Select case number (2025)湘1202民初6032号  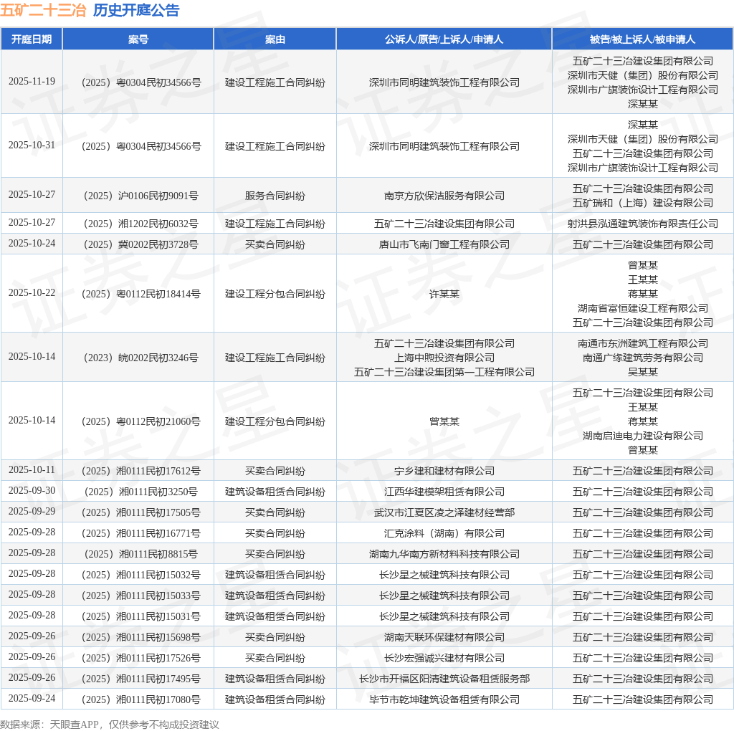coord(141,224)
